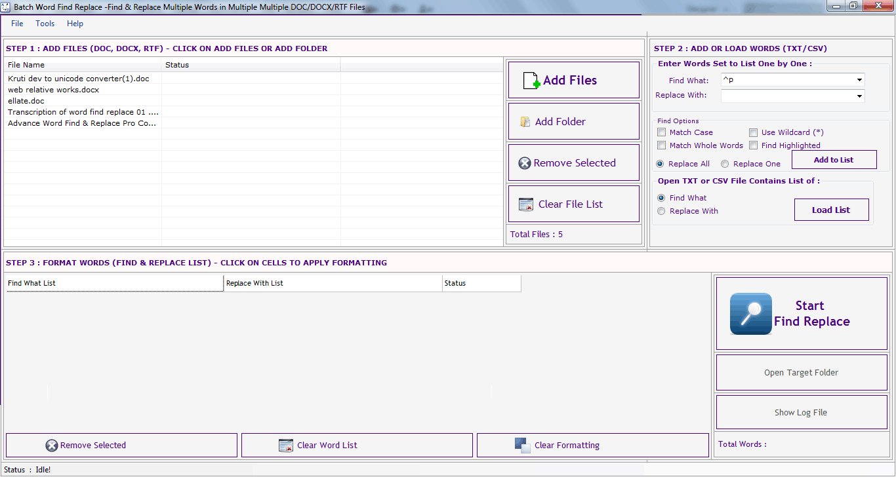Expand the Find What dropdown arrow
This screenshot has height=477, width=896.
(859, 81)
